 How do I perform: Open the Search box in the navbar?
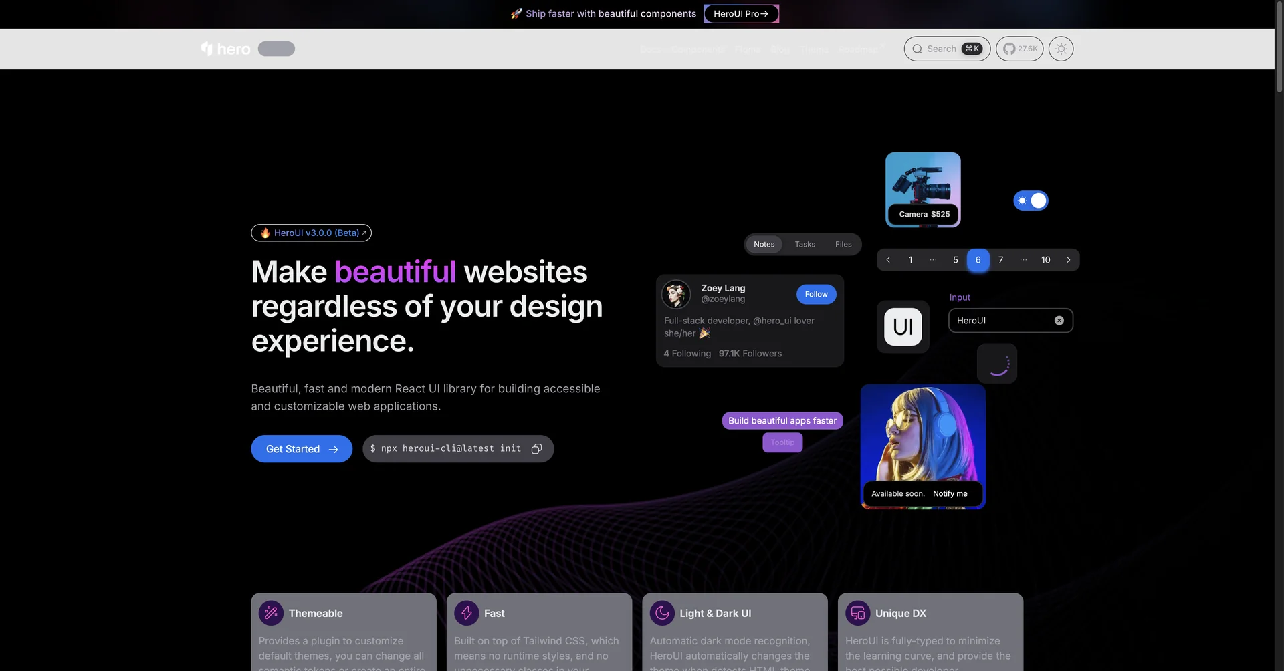tap(947, 49)
